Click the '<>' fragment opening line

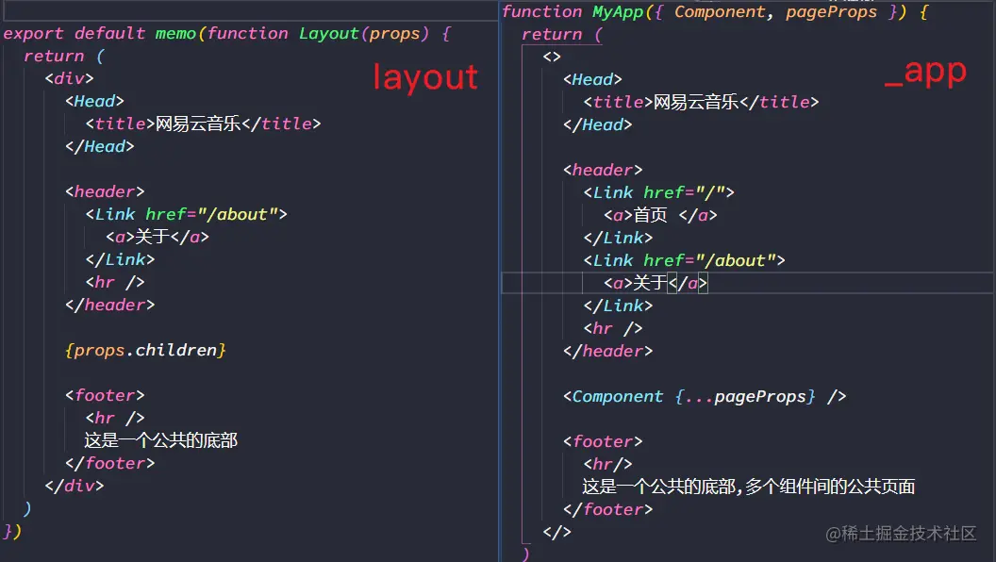pyautogui.click(x=552, y=57)
